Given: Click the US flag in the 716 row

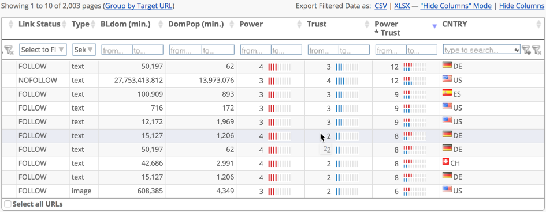Looking at the screenshot, I should [447, 106].
